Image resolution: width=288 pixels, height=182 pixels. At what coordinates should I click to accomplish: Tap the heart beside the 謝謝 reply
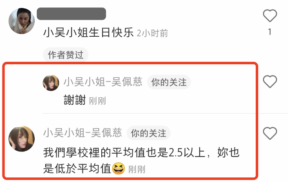pos(270,81)
